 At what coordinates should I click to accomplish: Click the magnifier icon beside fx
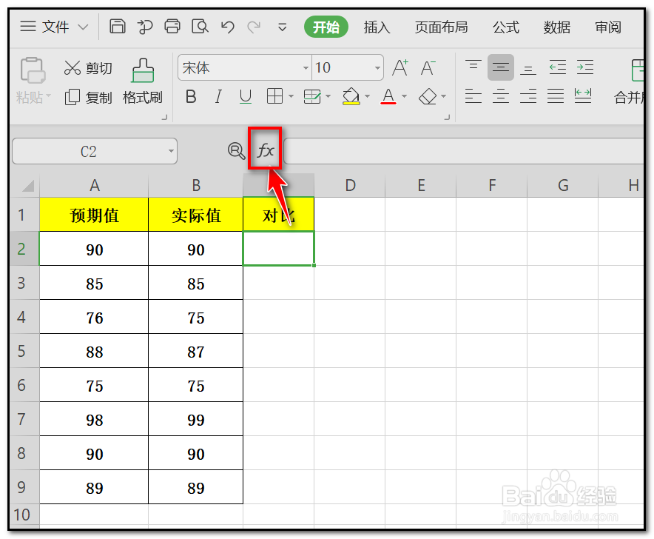click(x=236, y=151)
